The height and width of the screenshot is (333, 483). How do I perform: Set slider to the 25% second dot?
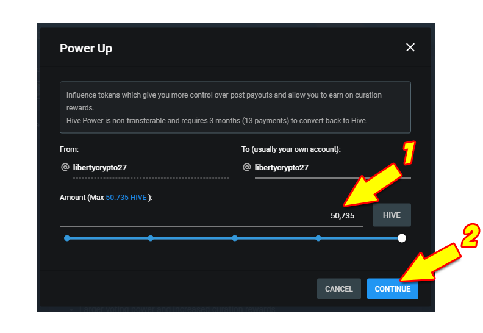[x=151, y=238]
